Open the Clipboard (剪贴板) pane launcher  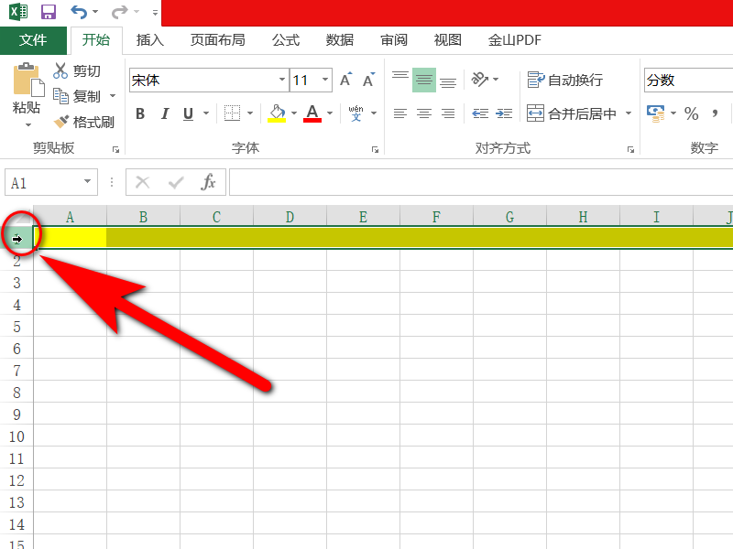click(x=115, y=149)
